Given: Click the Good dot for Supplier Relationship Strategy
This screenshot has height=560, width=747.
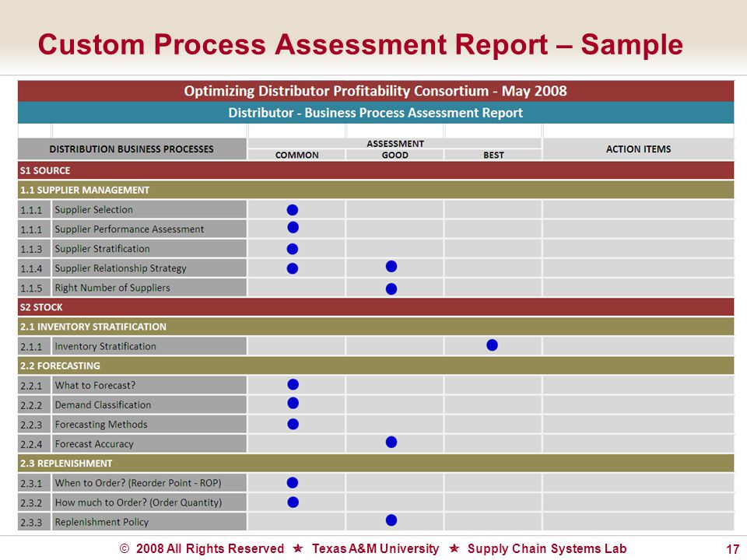Looking at the screenshot, I should [x=391, y=267].
